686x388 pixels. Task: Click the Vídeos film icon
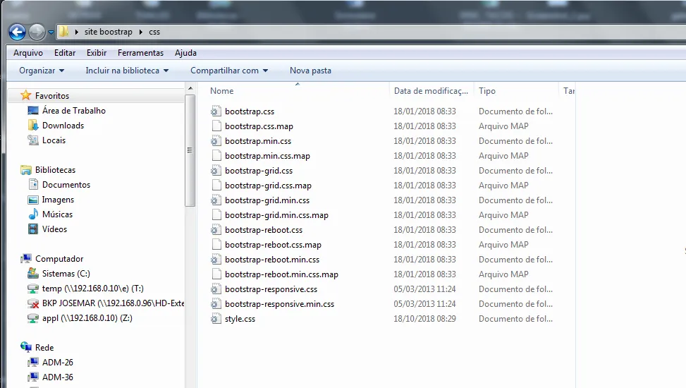[33, 229]
